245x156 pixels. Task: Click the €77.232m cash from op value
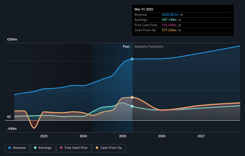[x=169, y=30]
